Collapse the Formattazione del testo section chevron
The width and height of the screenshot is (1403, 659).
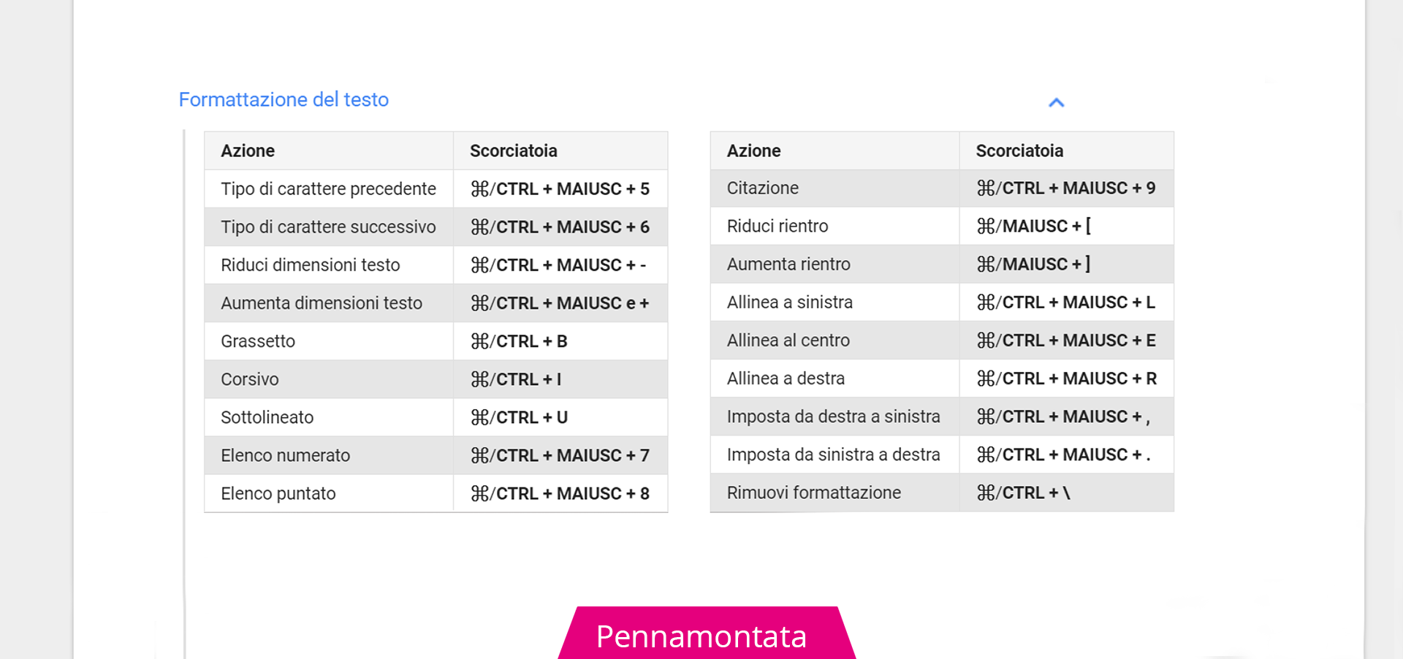coord(1056,102)
